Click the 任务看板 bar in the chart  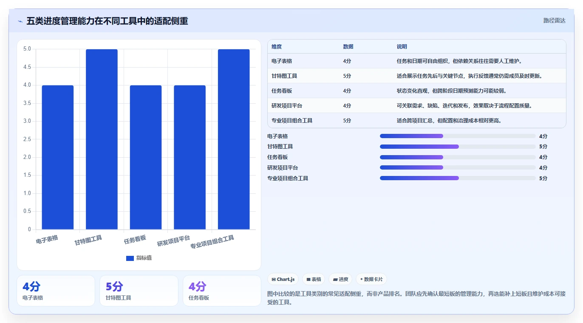point(146,157)
